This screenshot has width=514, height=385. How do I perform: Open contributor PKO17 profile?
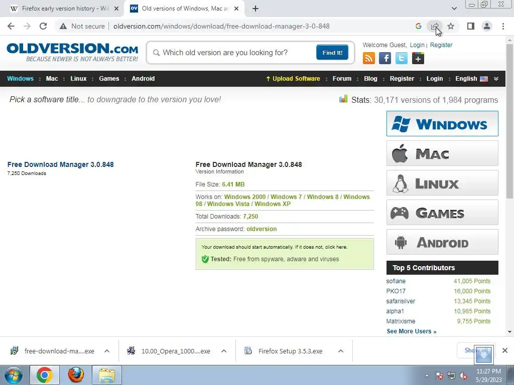(x=396, y=291)
